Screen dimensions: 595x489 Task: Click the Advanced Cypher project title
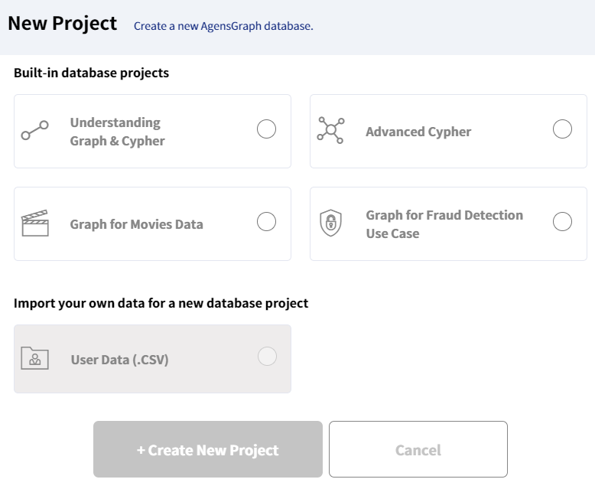418,132
